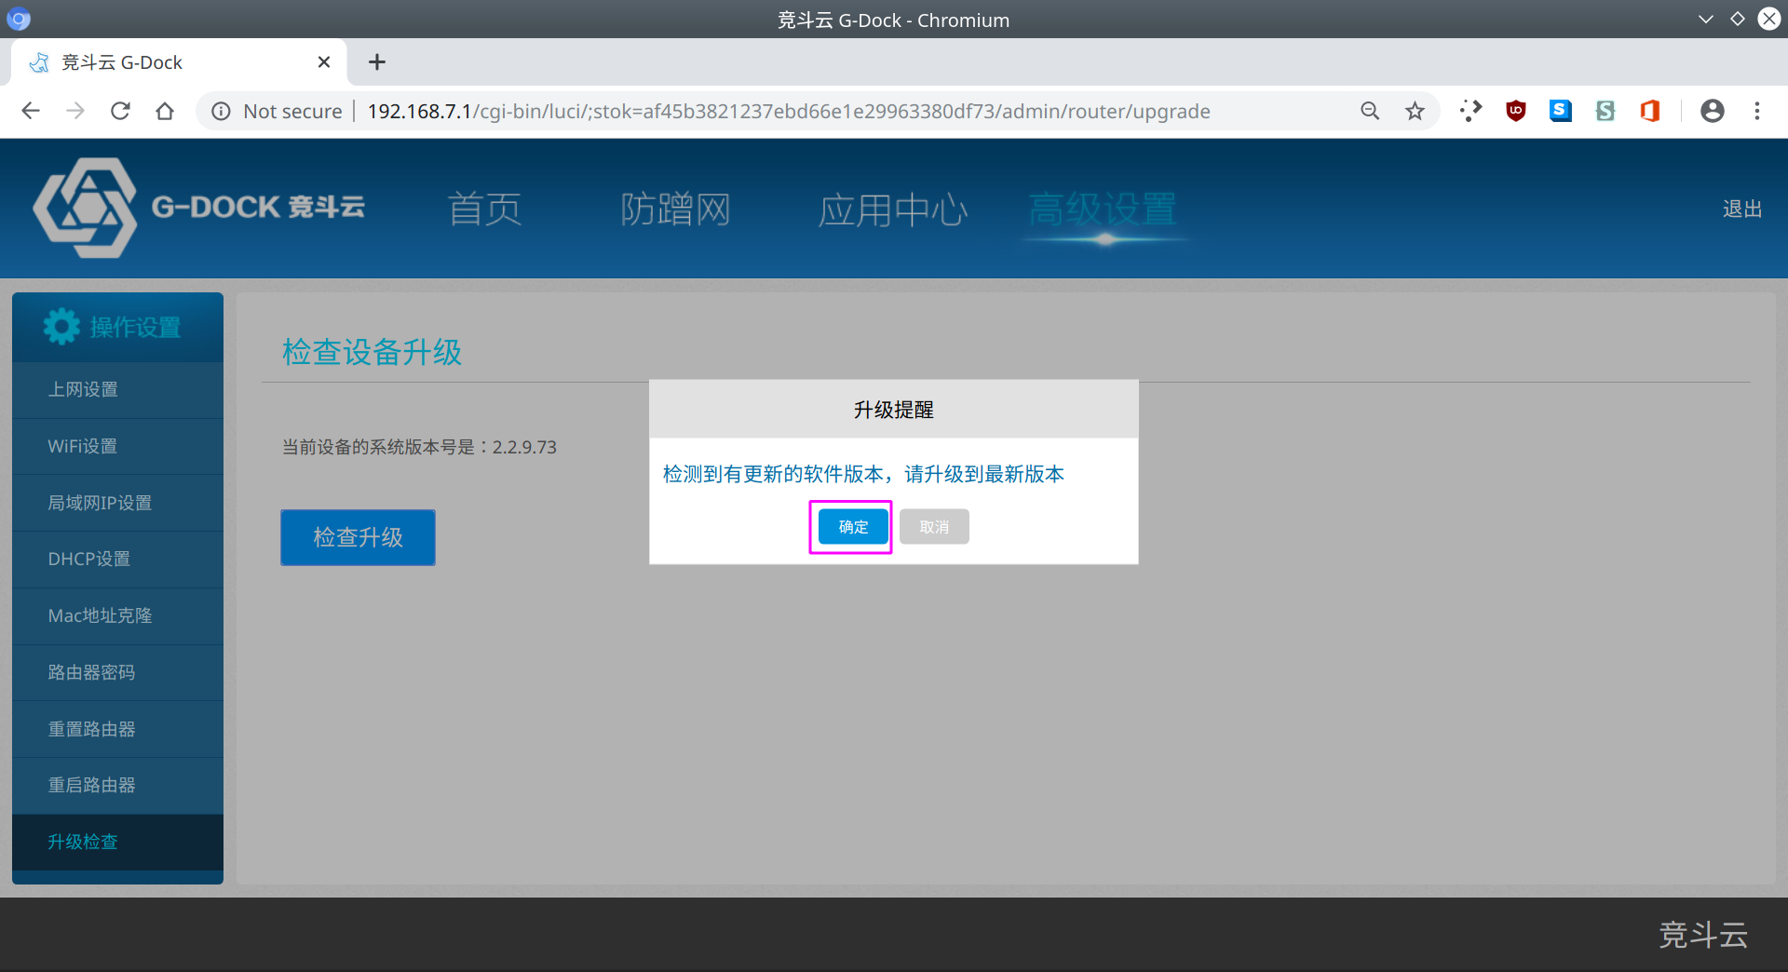Image resolution: width=1788 pixels, height=972 pixels.
Task: Open a new browser tab
Action: tap(377, 62)
